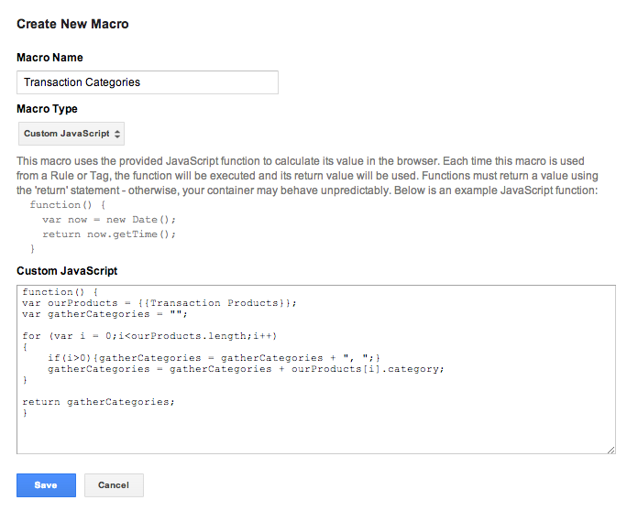Click the for loop line in code editor
627x511 pixels.
(x=149, y=336)
